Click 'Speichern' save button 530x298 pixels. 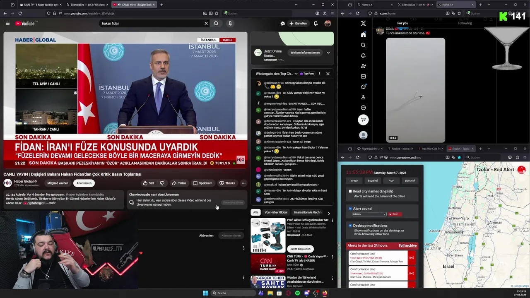pyautogui.click(x=202, y=183)
